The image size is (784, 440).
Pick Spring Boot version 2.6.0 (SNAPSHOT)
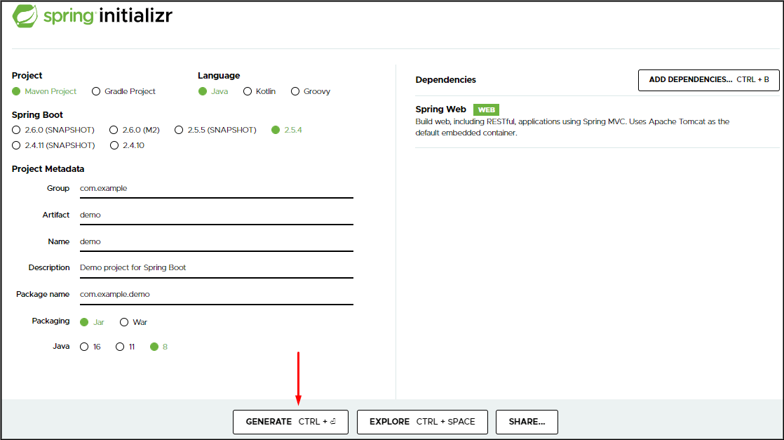pos(16,130)
